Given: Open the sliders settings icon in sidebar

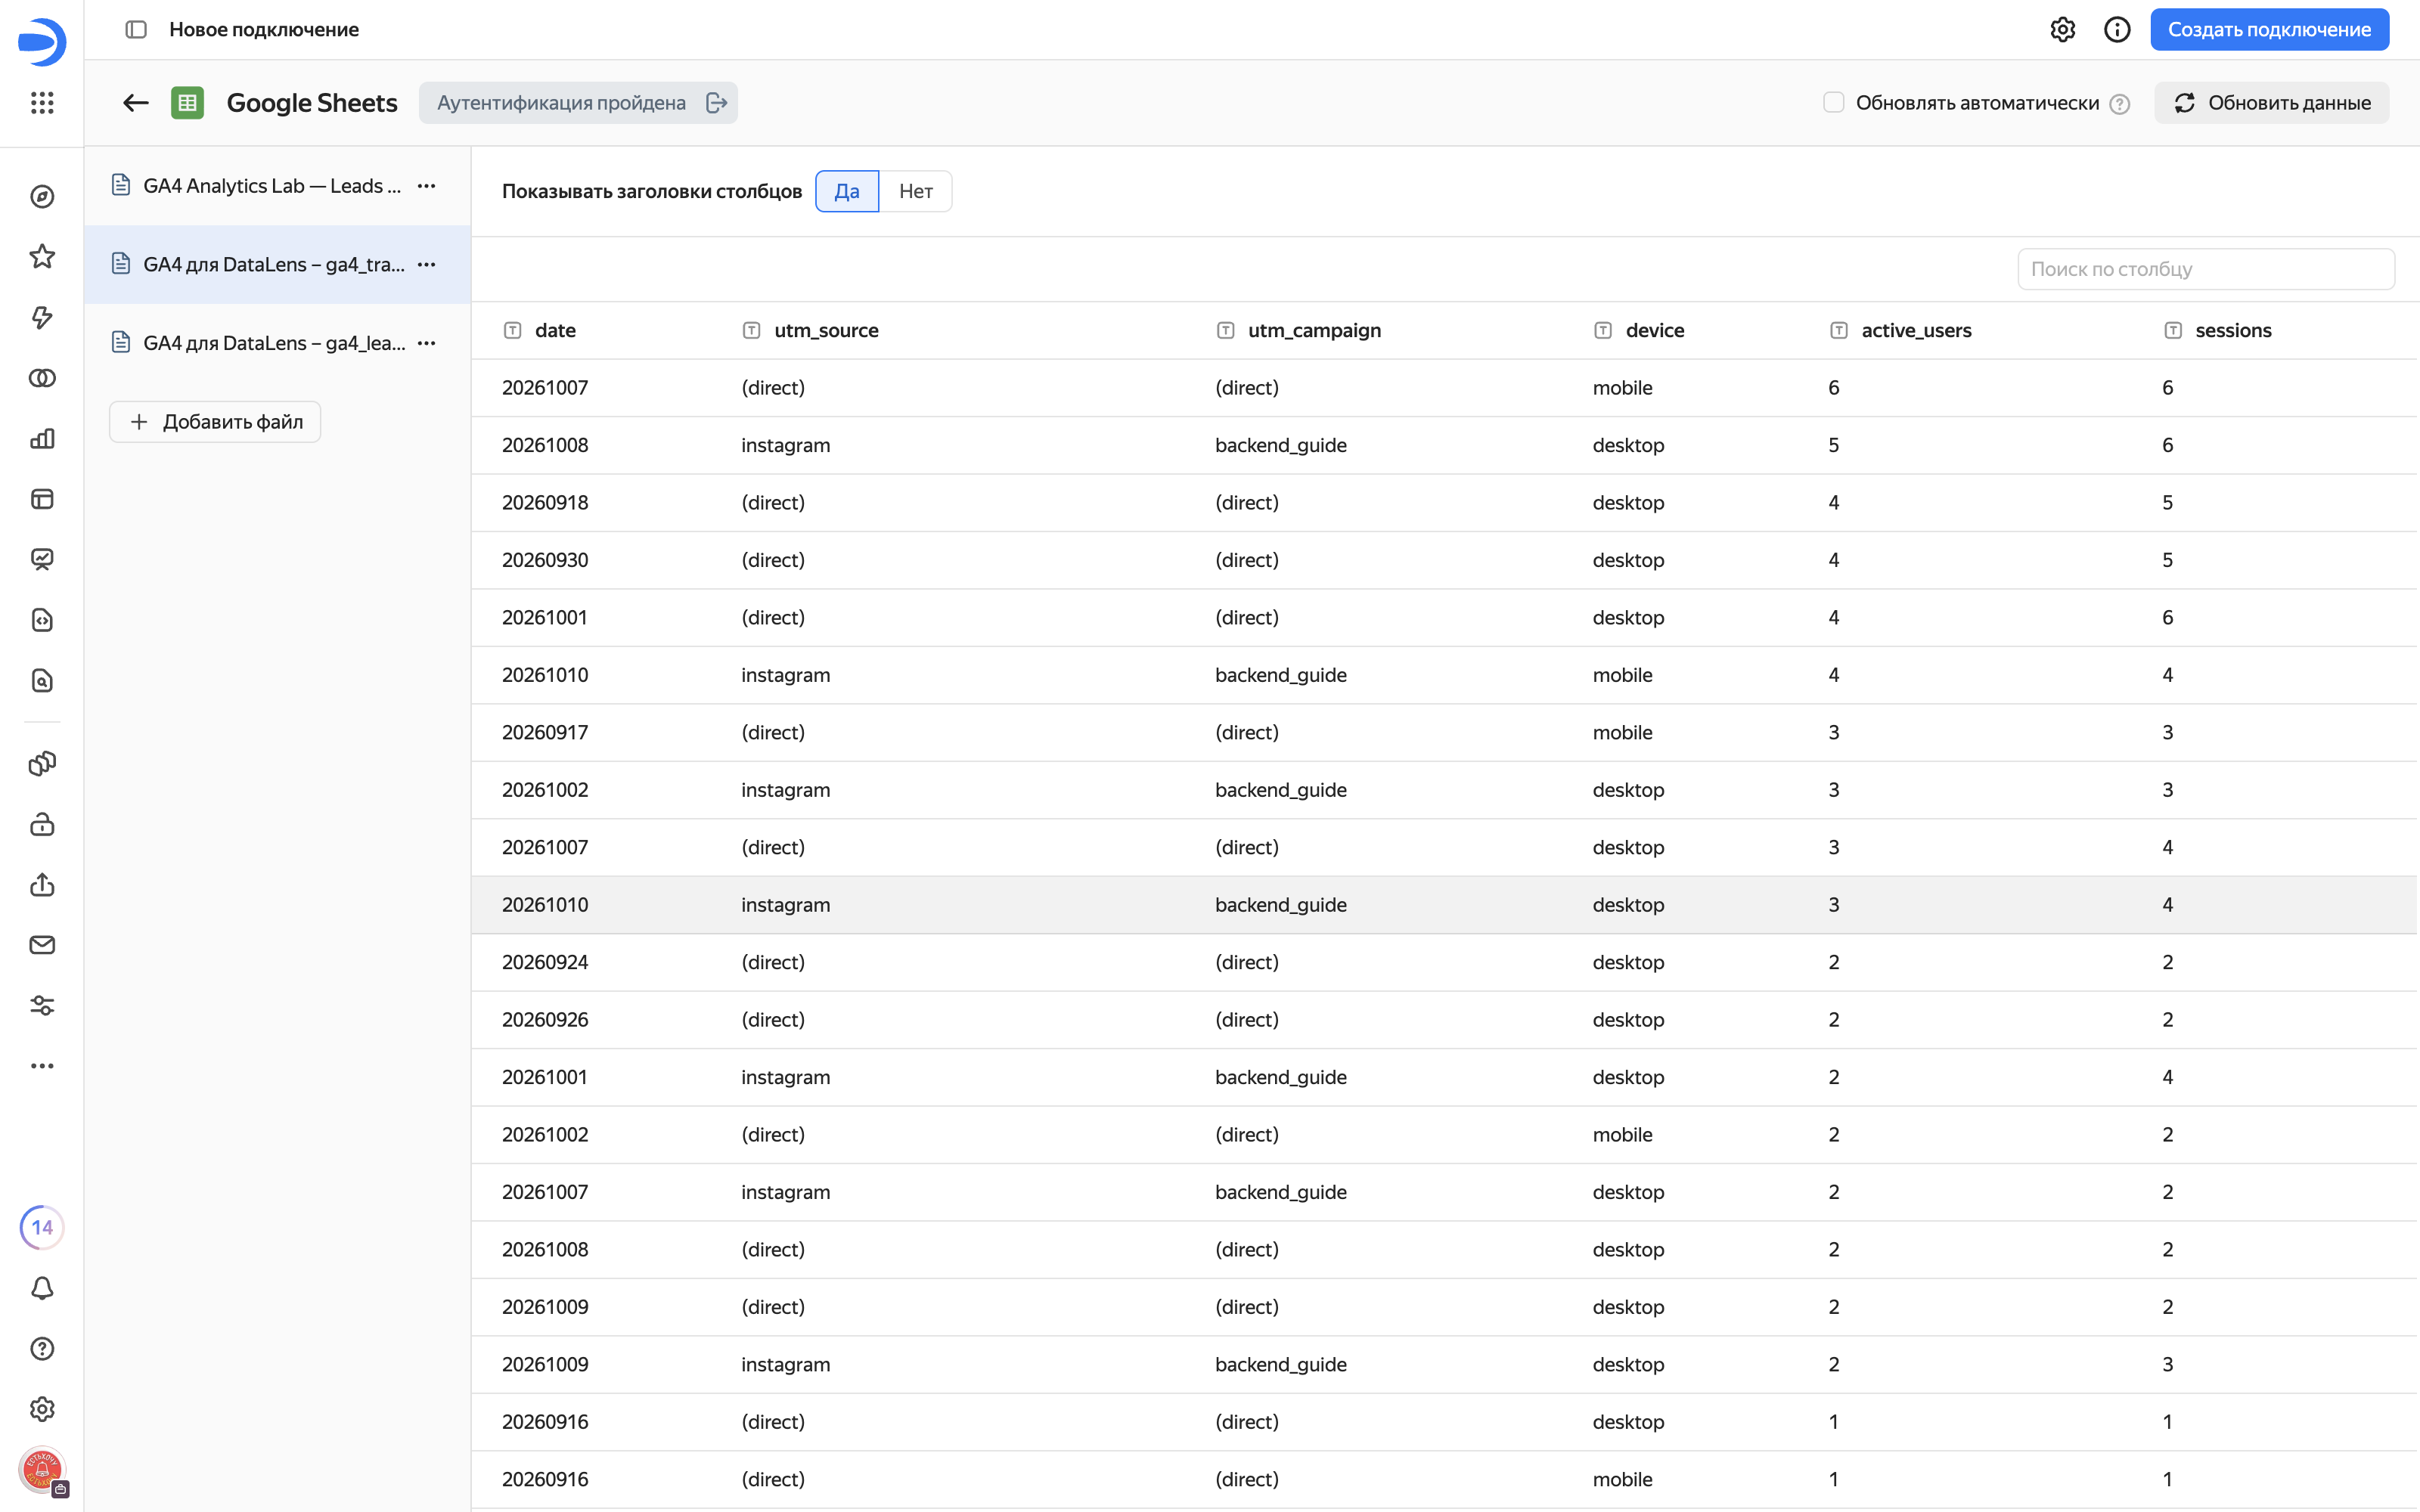Looking at the screenshot, I should click(x=42, y=1005).
